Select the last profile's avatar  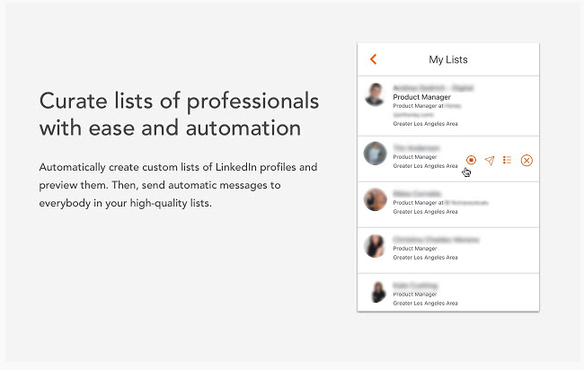point(378,292)
